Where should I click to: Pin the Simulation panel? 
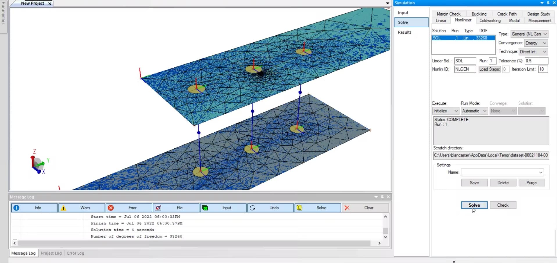(x=548, y=3)
